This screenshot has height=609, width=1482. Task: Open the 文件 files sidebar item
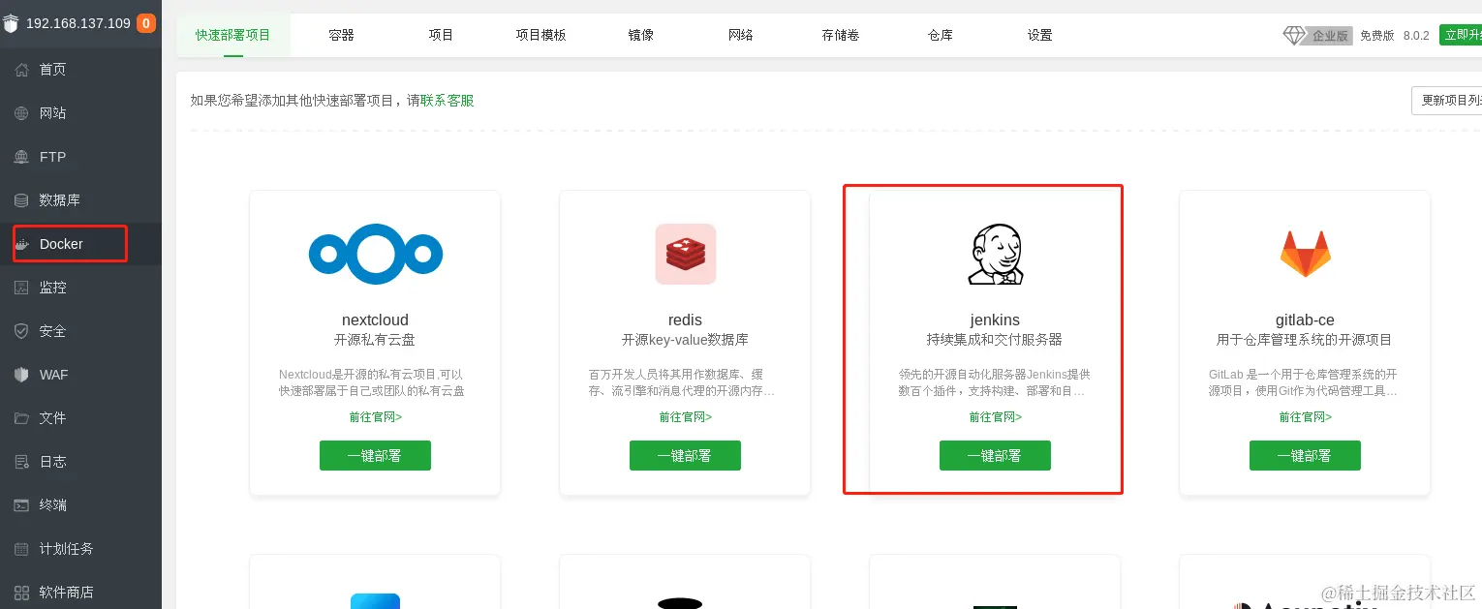80,418
